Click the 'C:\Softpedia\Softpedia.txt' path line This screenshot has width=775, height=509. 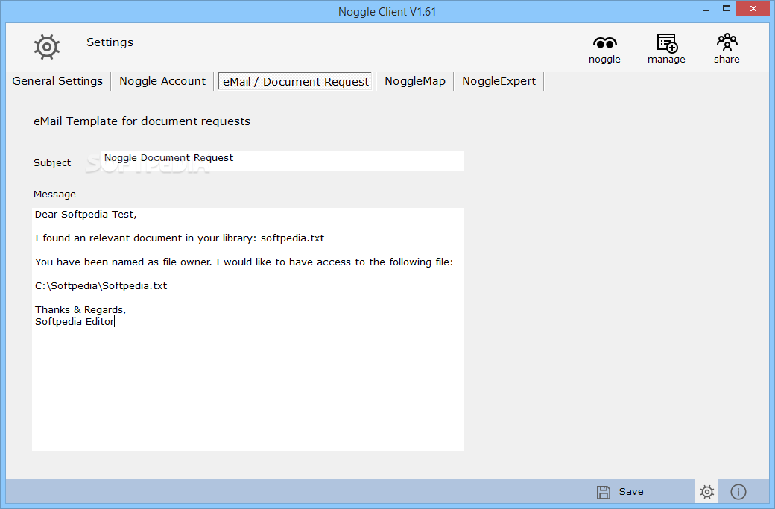click(101, 286)
